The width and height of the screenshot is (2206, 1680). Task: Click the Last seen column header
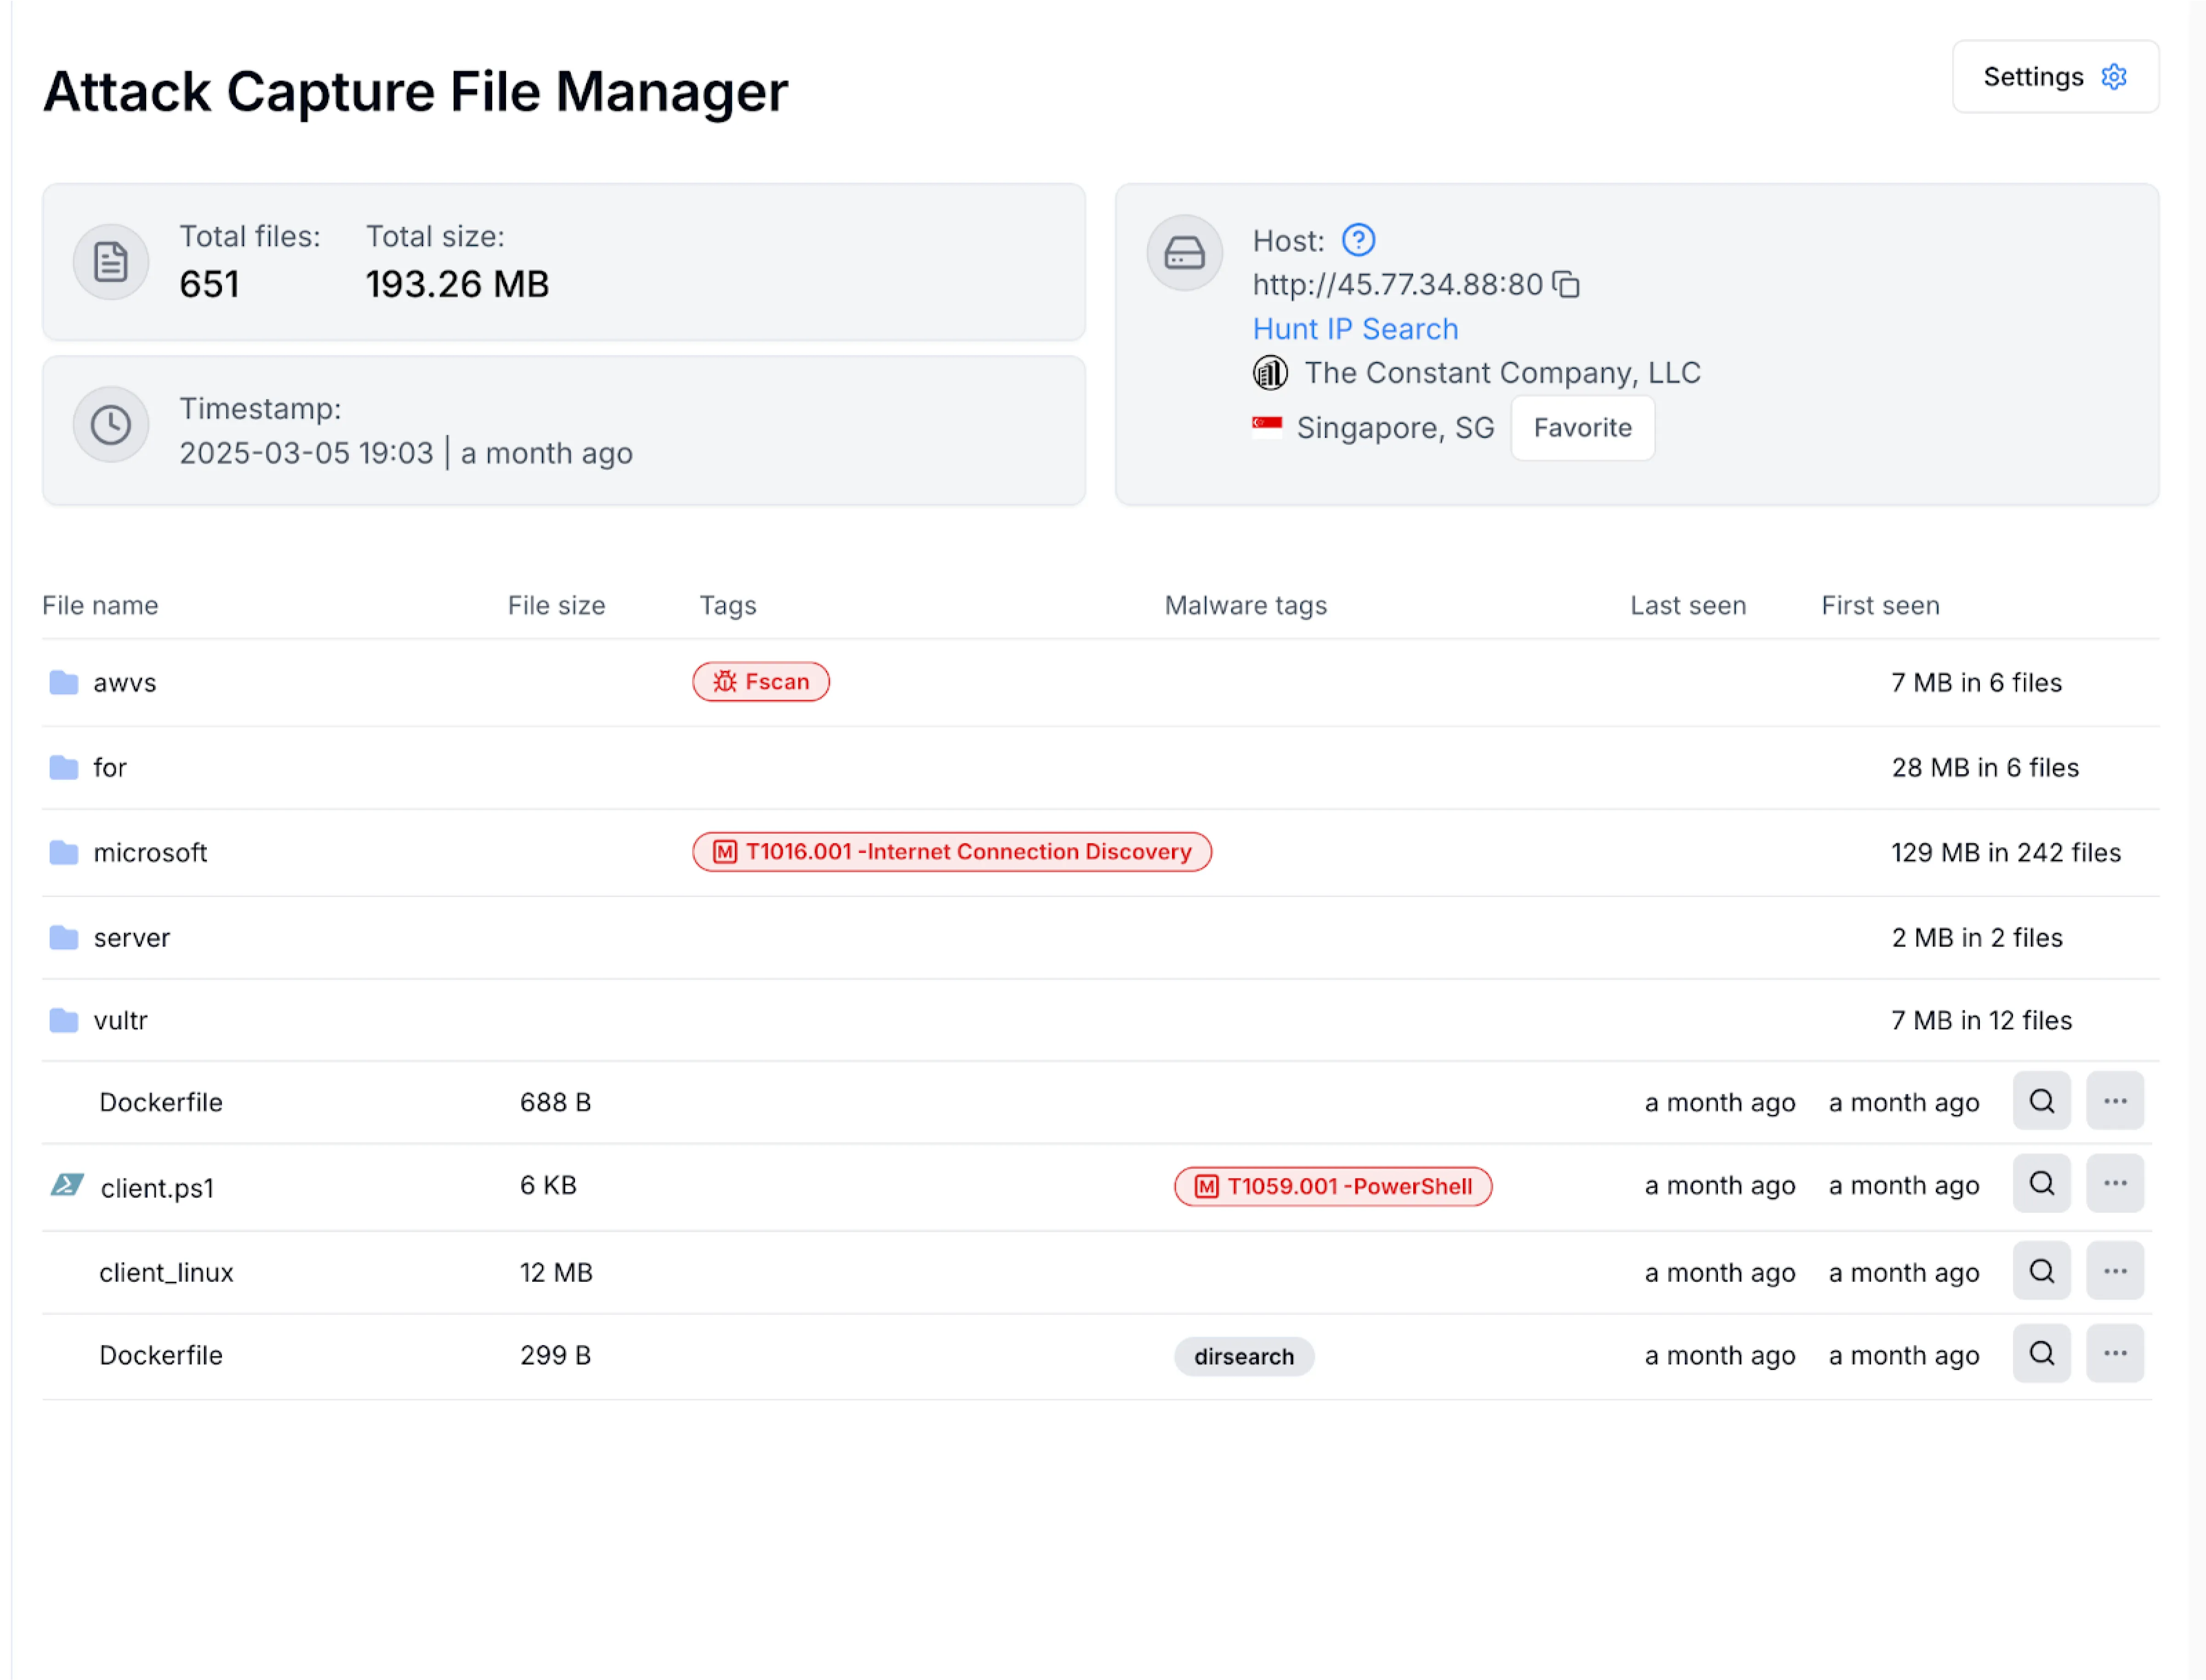pos(1688,606)
